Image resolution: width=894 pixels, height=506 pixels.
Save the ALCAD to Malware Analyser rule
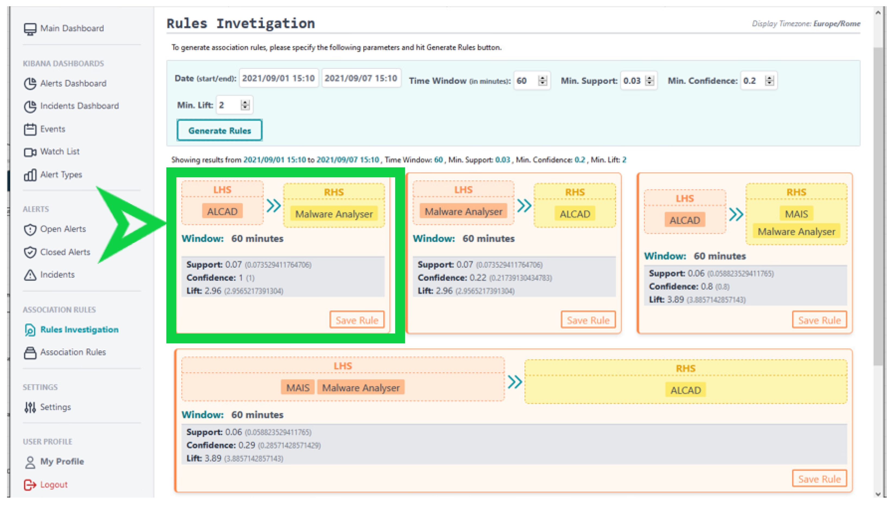(357, 320)
